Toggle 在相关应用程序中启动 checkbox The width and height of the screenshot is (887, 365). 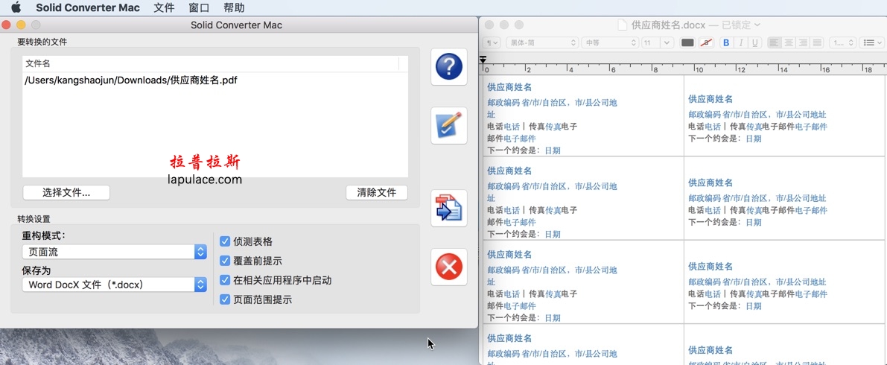[x=225, y=280]
